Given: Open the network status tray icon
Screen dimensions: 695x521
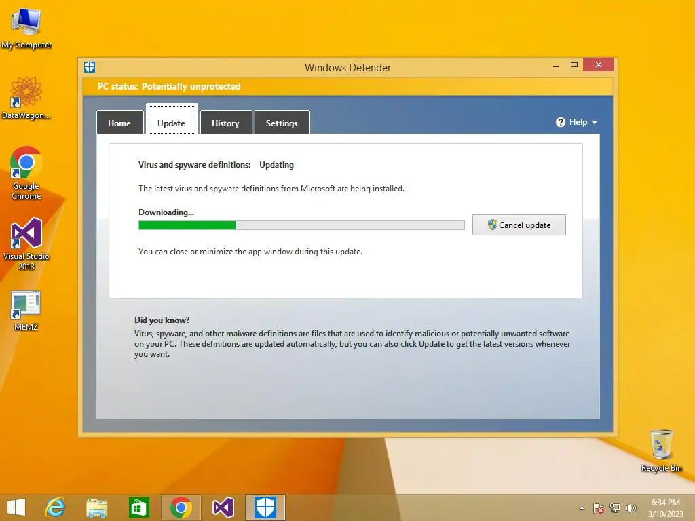Looking at the screenshot, I should click(615, 508).
